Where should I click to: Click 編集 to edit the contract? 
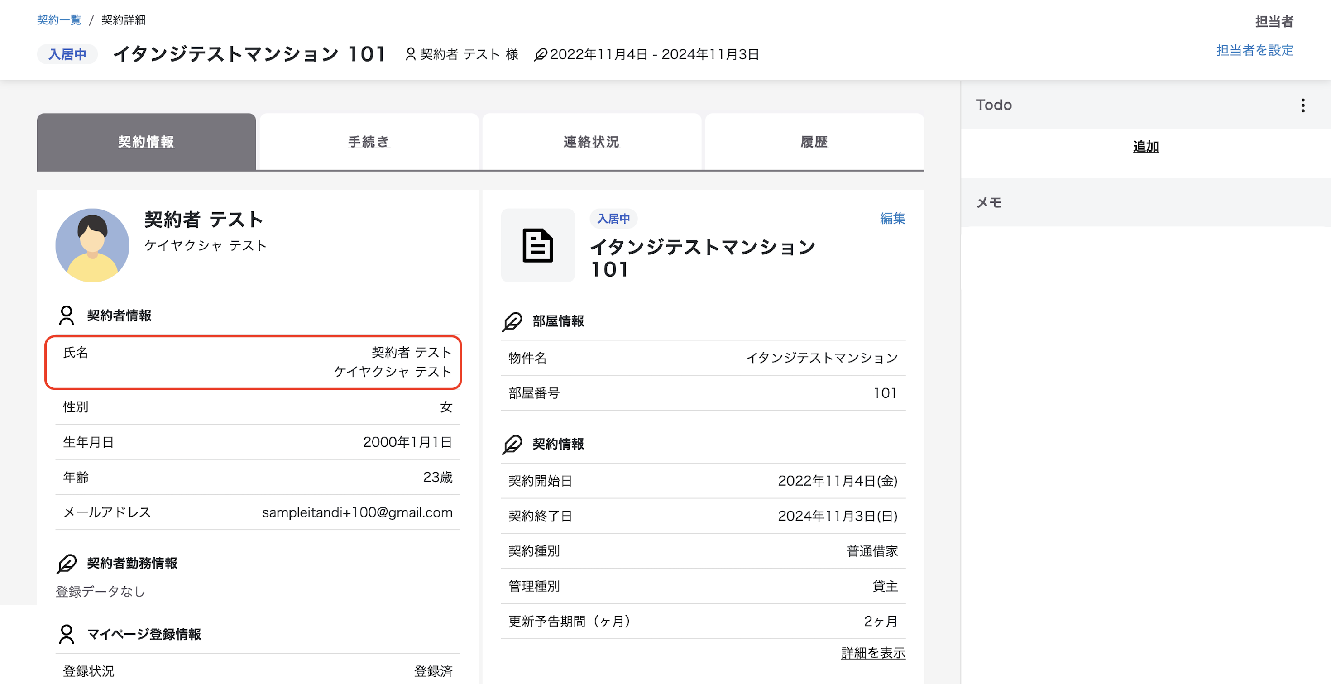tap(892, 219)
